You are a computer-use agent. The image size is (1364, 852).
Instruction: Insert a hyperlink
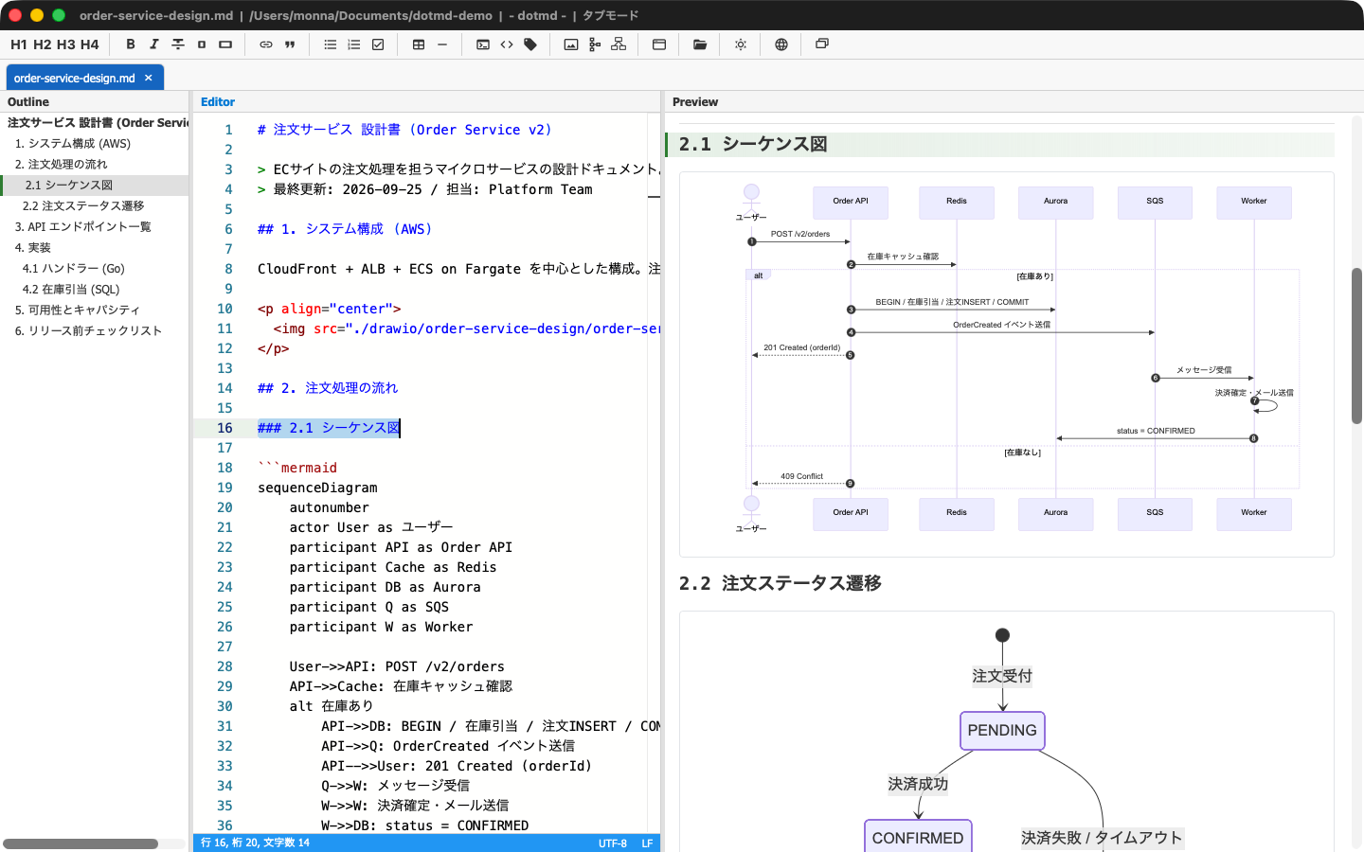click(x=266, y=44)
